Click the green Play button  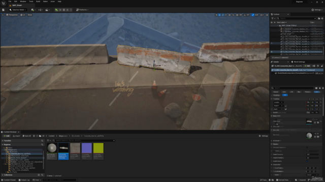56,10
